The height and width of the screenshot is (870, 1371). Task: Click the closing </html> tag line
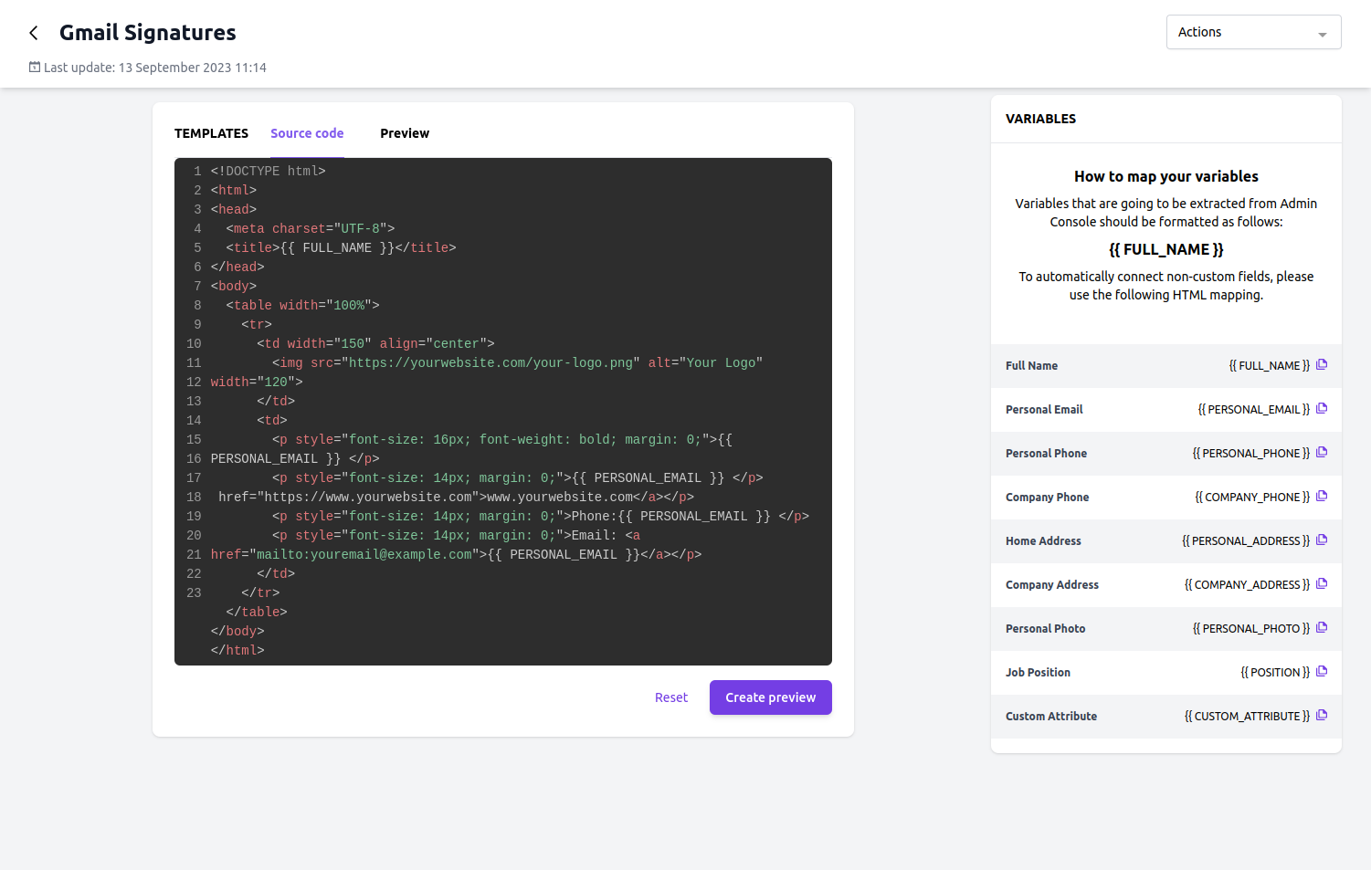[x=237, y=650]
